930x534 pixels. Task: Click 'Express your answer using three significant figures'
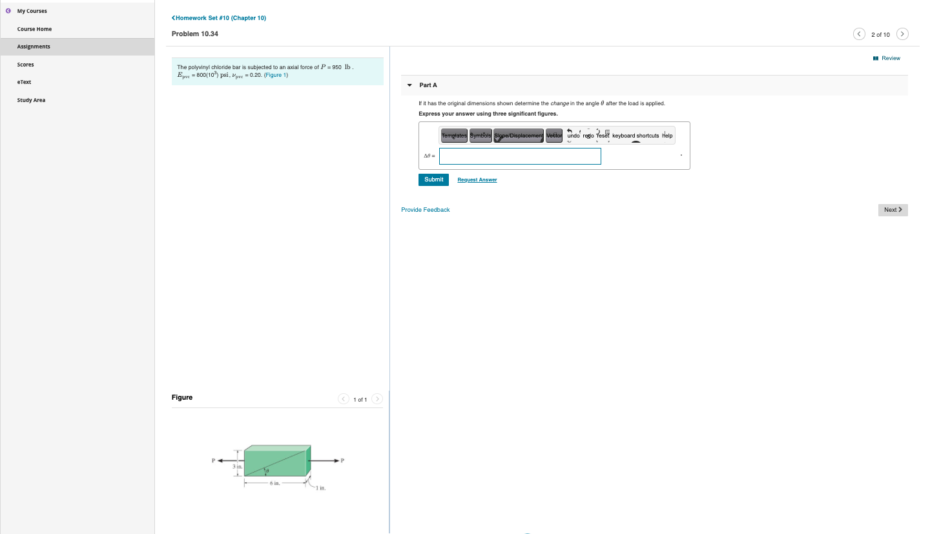[488, 114]
